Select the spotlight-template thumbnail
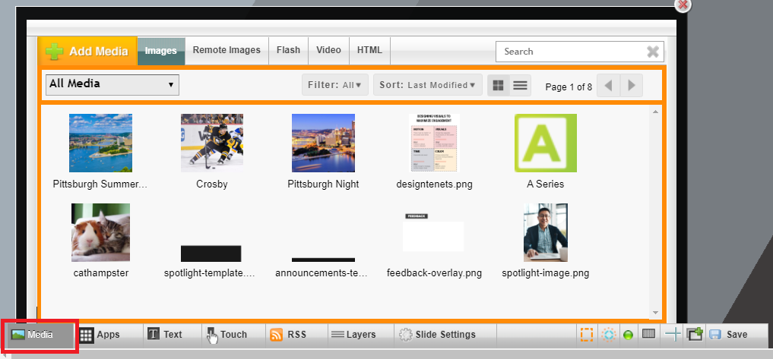 coord(211,254)
